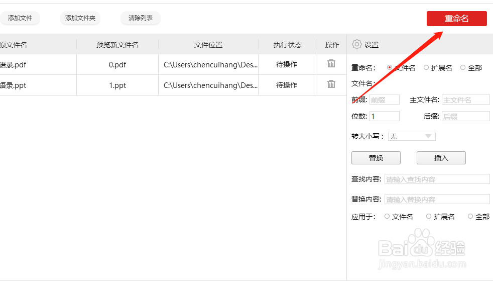
Task: Click 待操作 status in the 0.pdf row
Action: [x=287, y=64]
